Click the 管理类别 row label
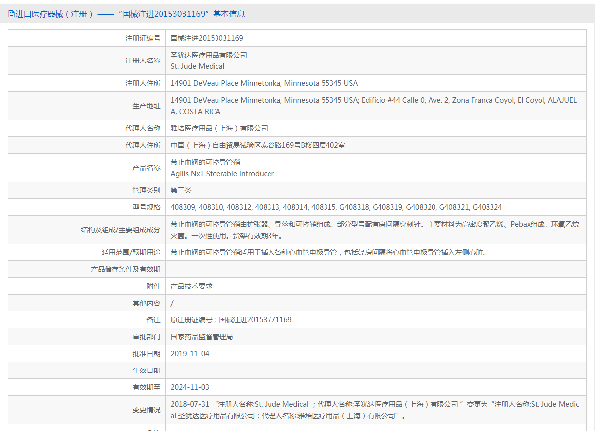The width and height of the screenshot is (595, 431). click(146, 190)
